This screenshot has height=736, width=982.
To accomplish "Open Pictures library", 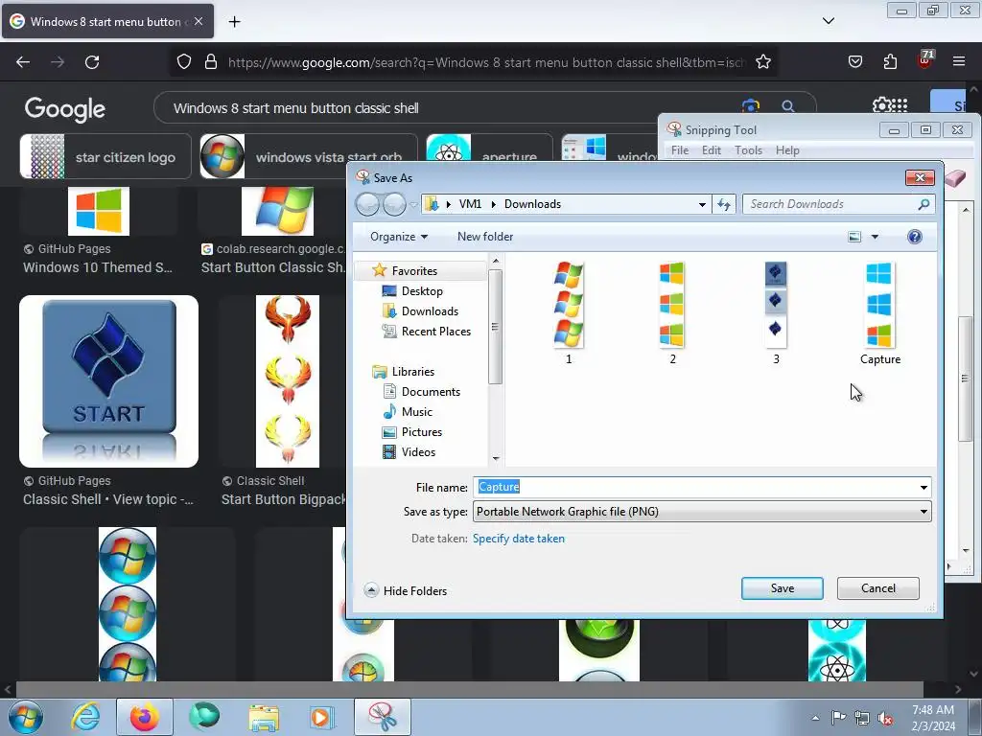I will coord(422,432).
